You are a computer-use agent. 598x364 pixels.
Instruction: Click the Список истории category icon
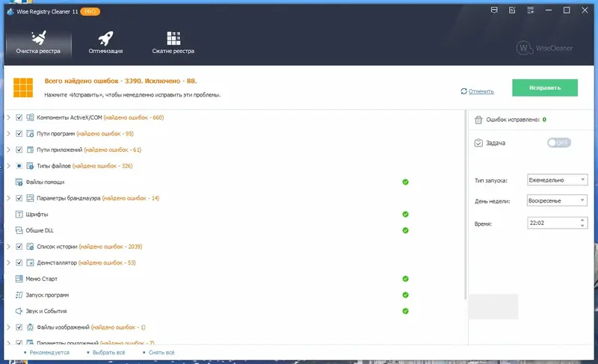click(x=30, y=247)
